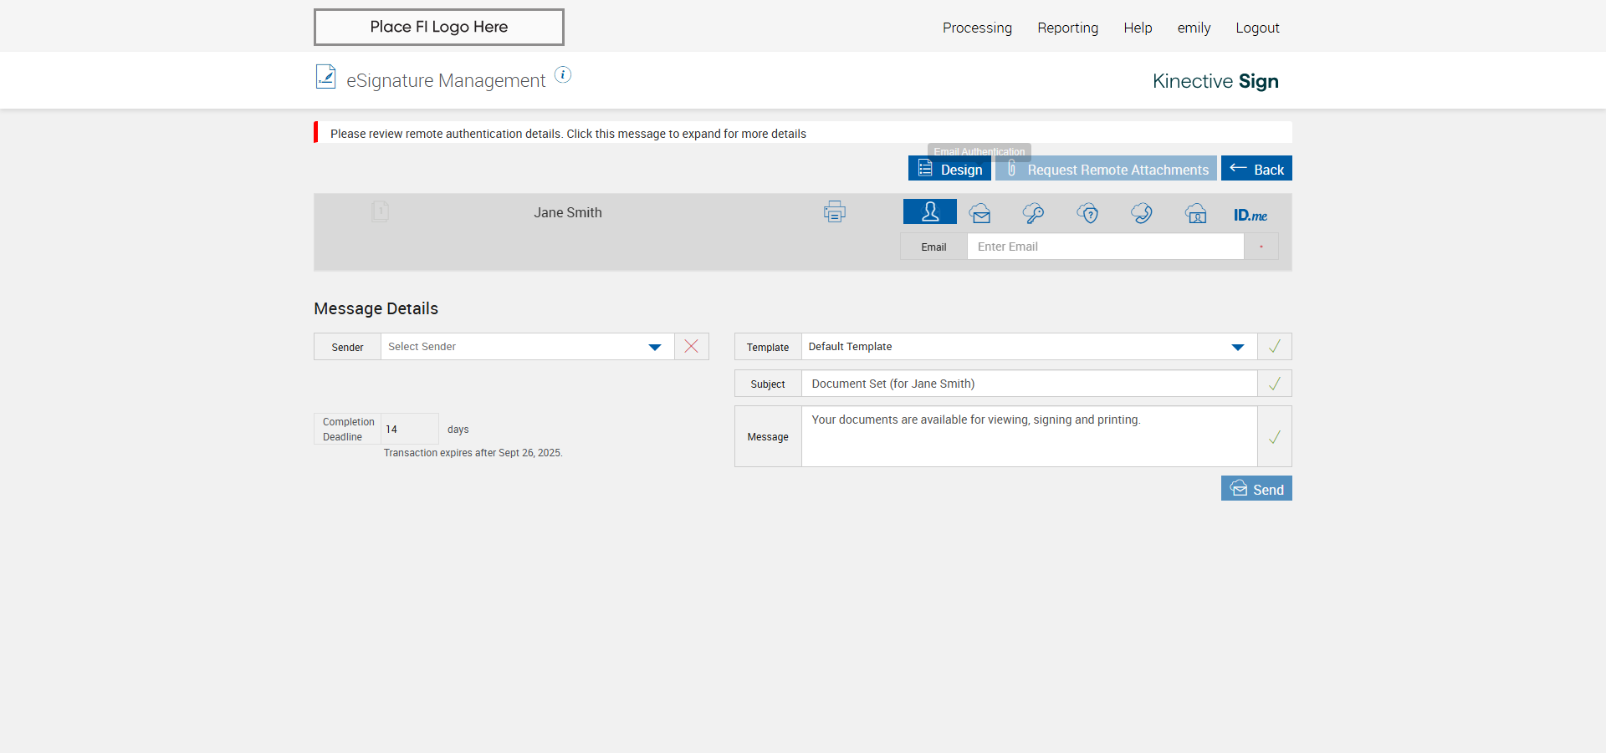
Task: Choose the shield question mark authentication icon
Action: pos(1087,213)
